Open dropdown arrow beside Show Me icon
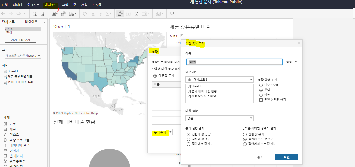Screen dimensions: 355x167 [162, 14]
